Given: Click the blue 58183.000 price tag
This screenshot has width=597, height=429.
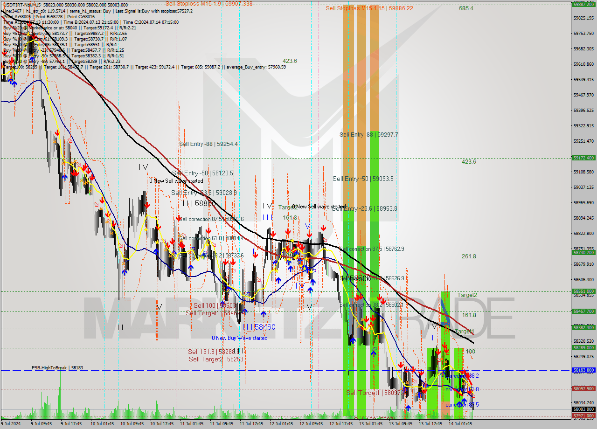Looking at the screenshot, I should pos(583,370).
